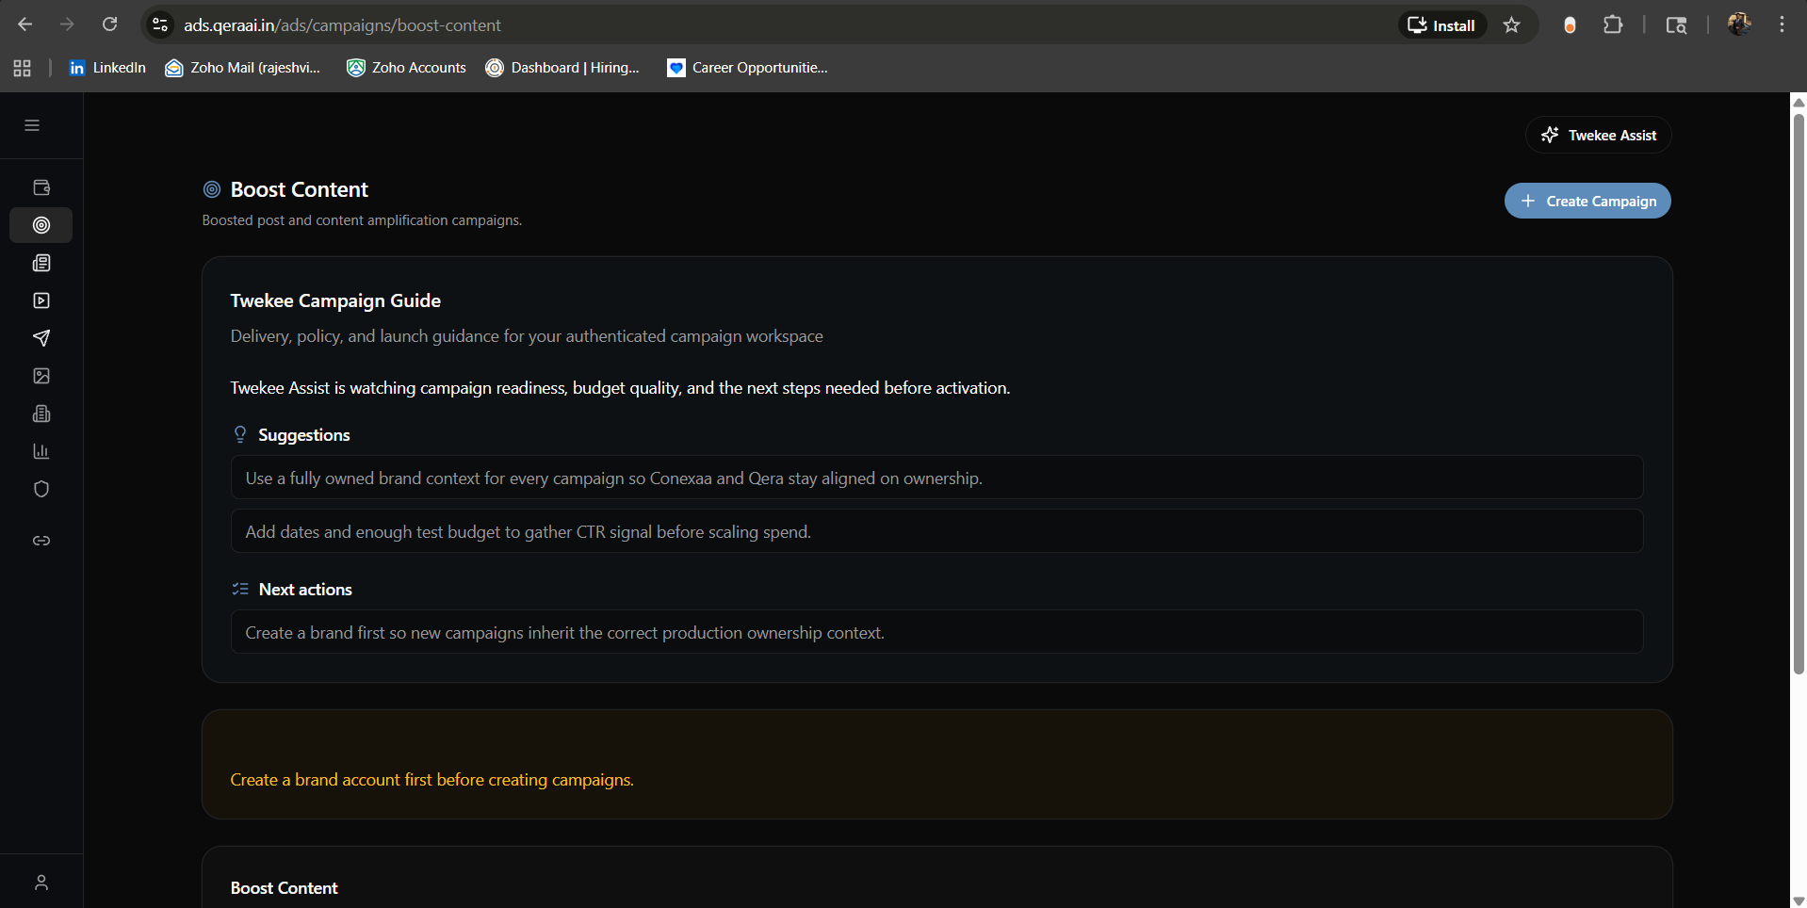Screen dimensions: 1807x908
Task: Open the hamburger menu in the sidebar
Action: [32, 125]
